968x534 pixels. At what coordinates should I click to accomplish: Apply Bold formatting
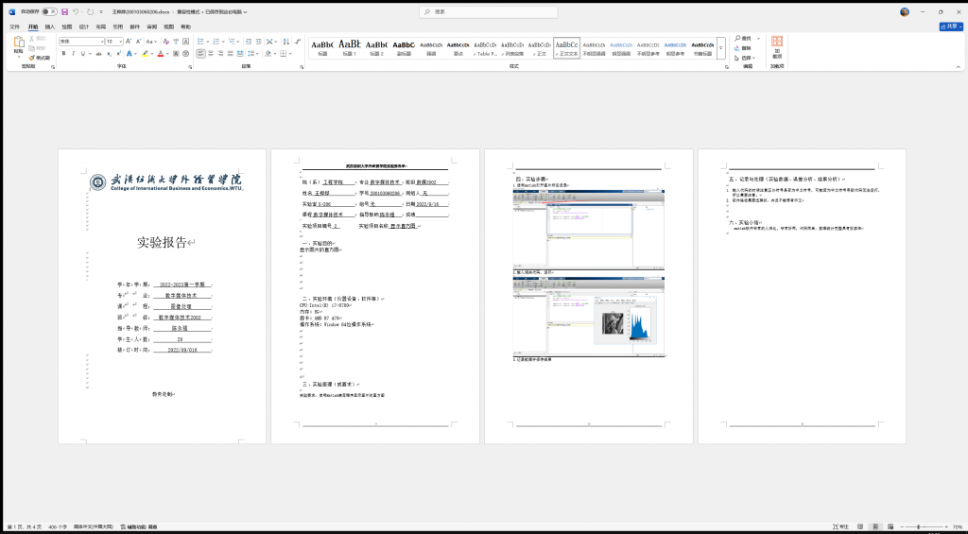pyautogui.click(x=63, y=54)
